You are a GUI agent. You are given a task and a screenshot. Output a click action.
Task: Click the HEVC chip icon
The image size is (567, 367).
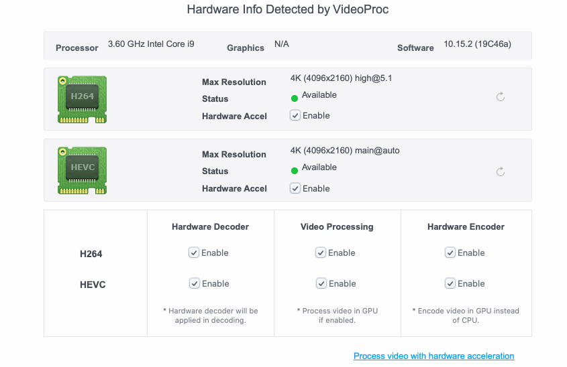coord(82,171)
